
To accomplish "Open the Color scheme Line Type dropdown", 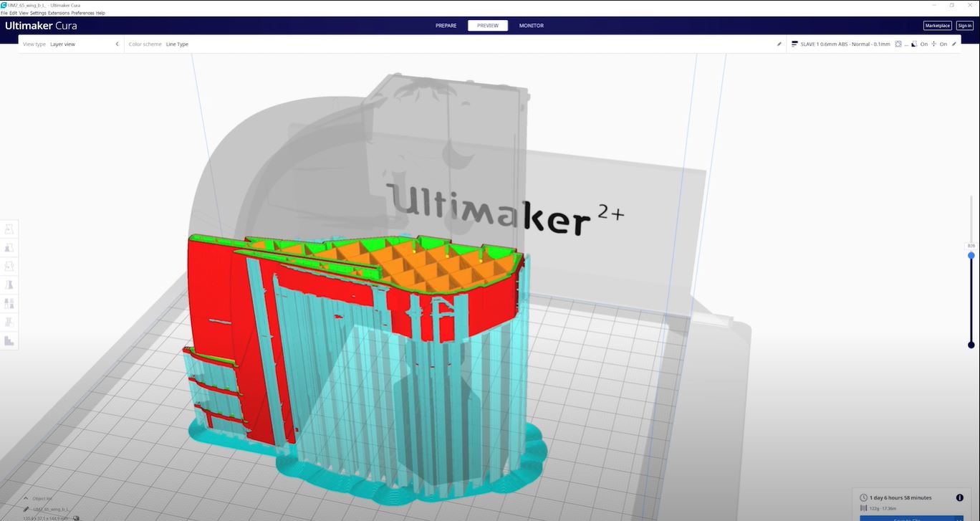I will pyautogui.click(x=177, y=44).
